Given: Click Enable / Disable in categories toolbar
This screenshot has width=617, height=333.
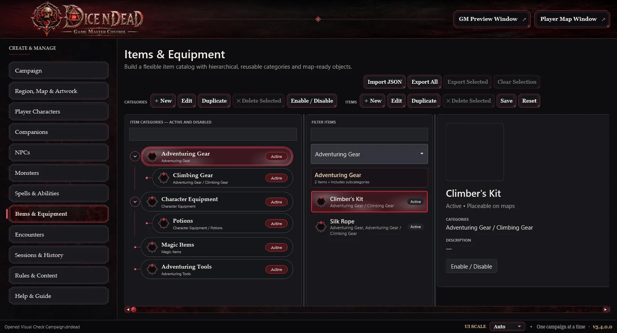Looking at the screenshot, I should click(312, 101).
